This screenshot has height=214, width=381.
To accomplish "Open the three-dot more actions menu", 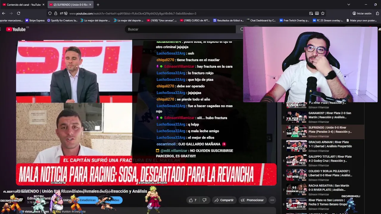I will coord(272,200).
